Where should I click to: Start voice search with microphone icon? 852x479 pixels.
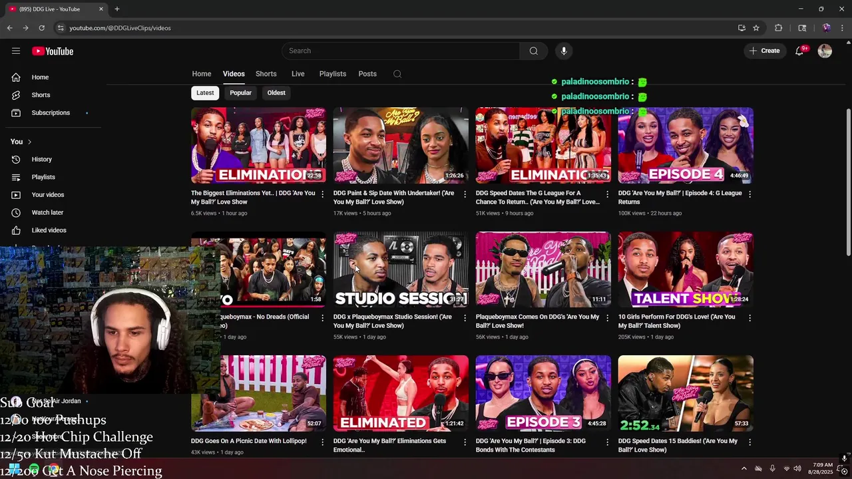(x=564, y=51)
